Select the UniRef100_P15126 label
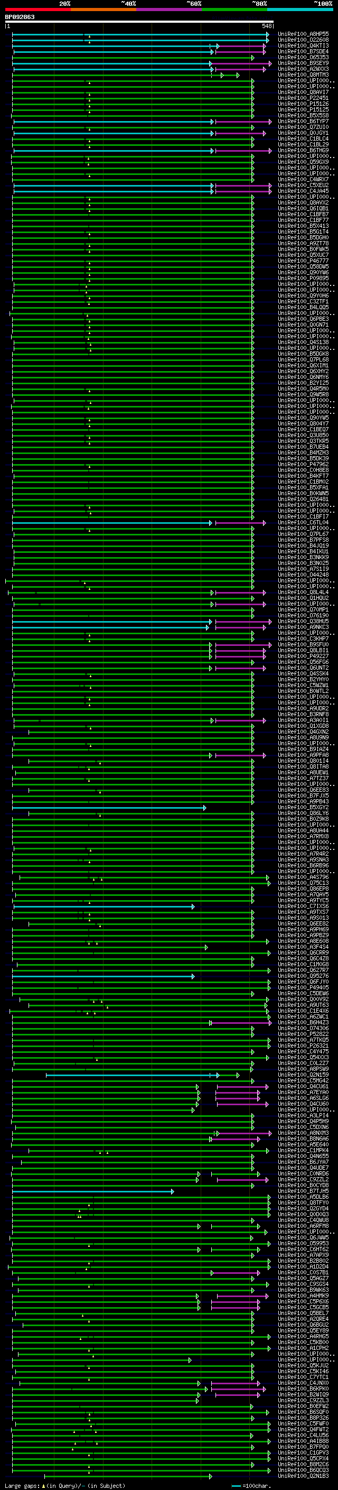Screen dimensions: 338x1490 [x=303, y=104]
